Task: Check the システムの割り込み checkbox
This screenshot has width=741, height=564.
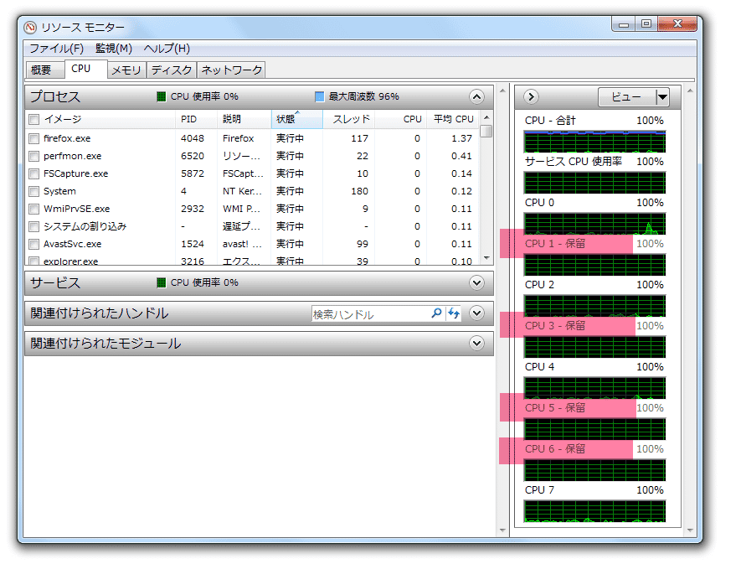Action: 33,226
